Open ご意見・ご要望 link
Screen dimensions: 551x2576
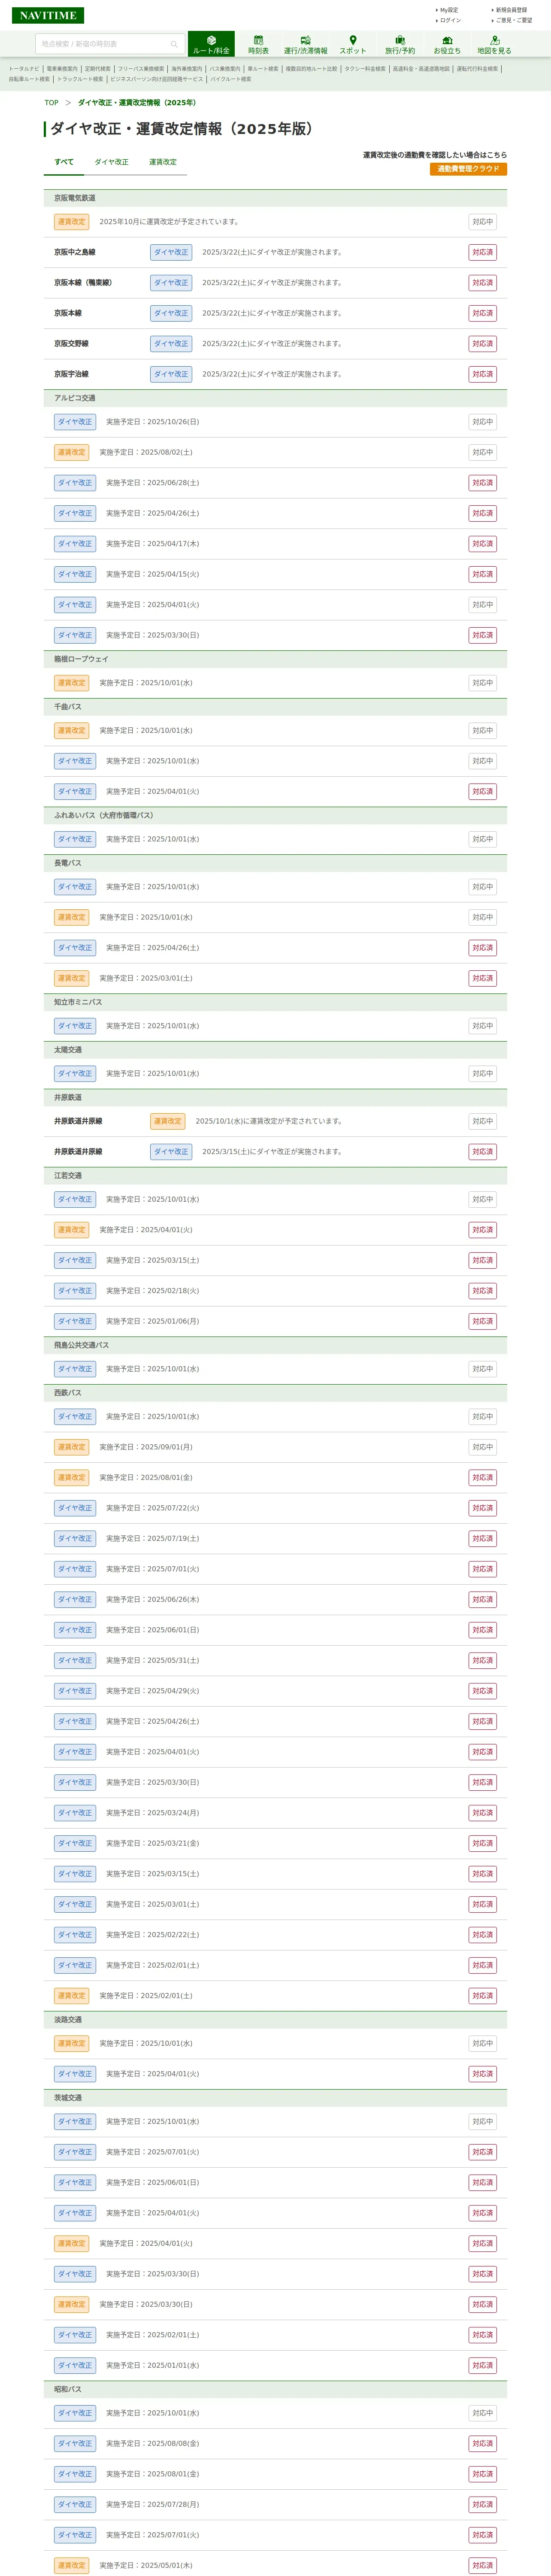512,20
